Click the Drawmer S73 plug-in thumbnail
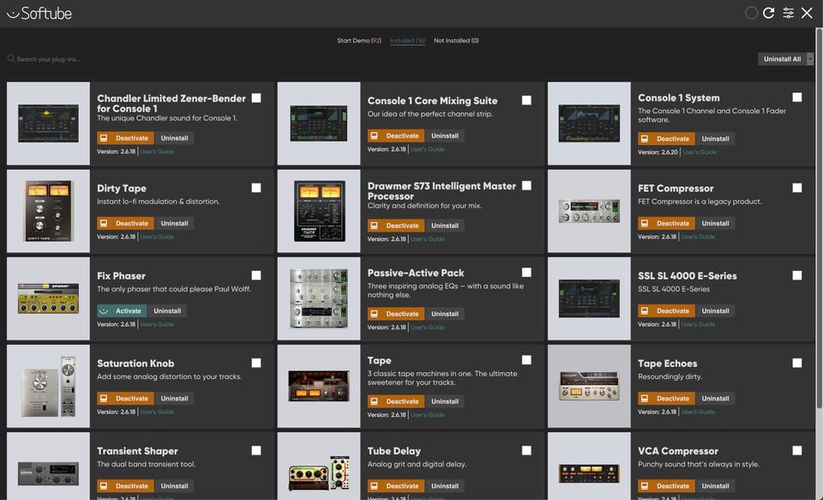This screenshot has width=823, height=500. (319, 211)
